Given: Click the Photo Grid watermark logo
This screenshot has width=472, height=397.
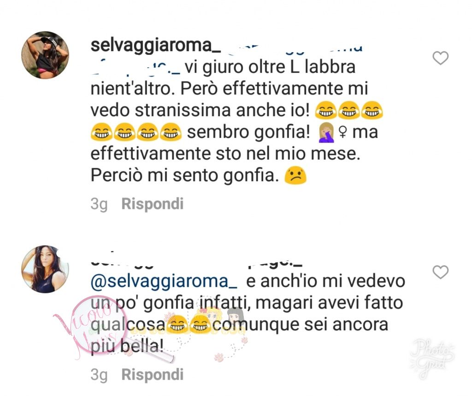Looking at the screenshot, I should click(432, 358).
